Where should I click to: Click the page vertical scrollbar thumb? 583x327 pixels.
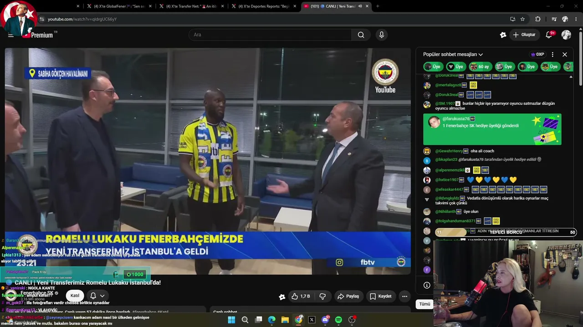[580, 59]
